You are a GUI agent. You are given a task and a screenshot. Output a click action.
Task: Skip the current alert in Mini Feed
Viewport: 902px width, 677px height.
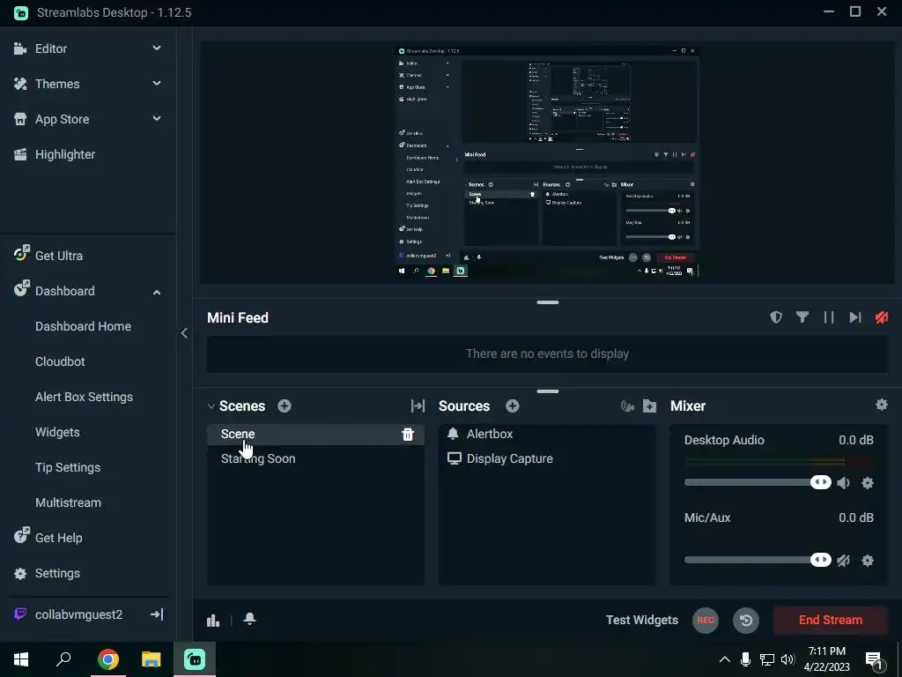point(854,317)
